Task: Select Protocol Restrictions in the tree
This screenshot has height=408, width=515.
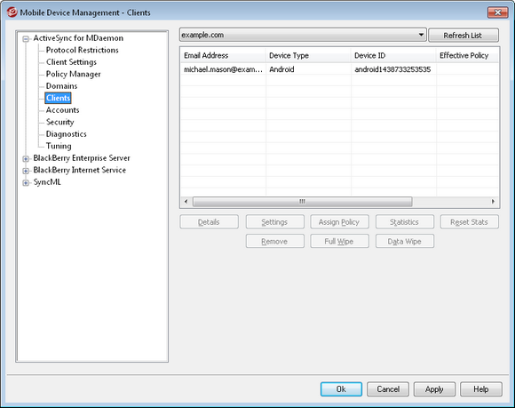Action: click(x=82, y=50)
